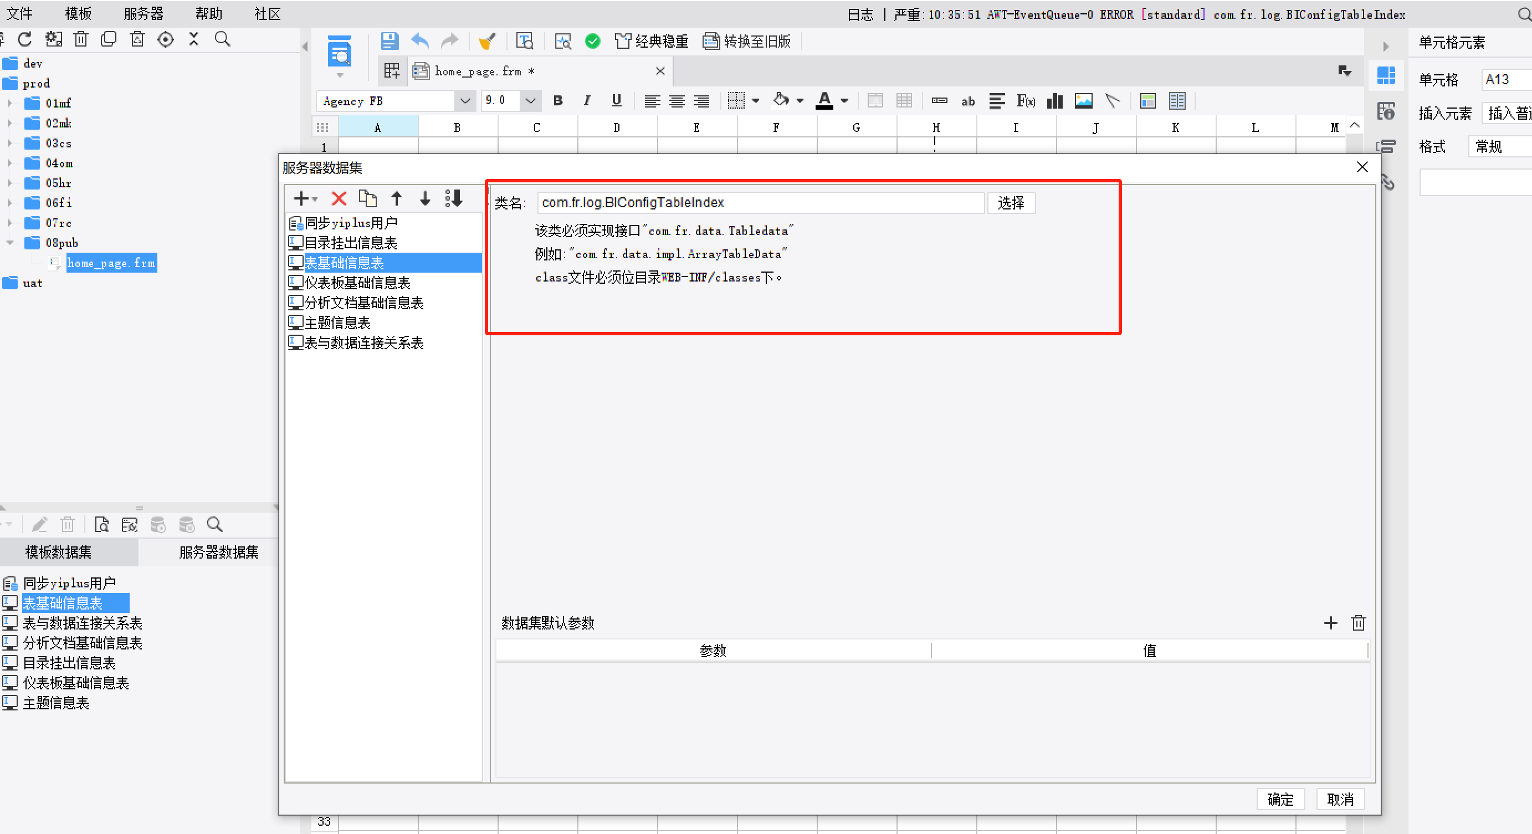Delete dataset with red X icon

[x=339, y=198]
